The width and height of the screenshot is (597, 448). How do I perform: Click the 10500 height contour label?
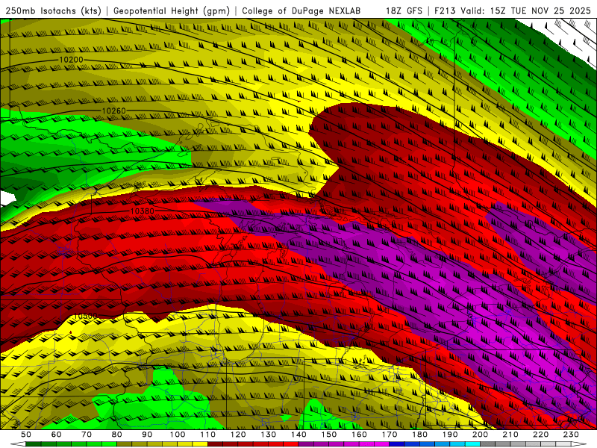(x=85, y=316)
